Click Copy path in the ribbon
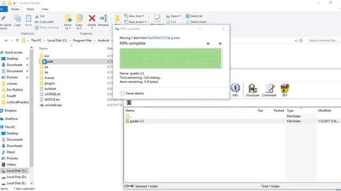The height and width of the screenshot is (191, 341). (44, 22)
